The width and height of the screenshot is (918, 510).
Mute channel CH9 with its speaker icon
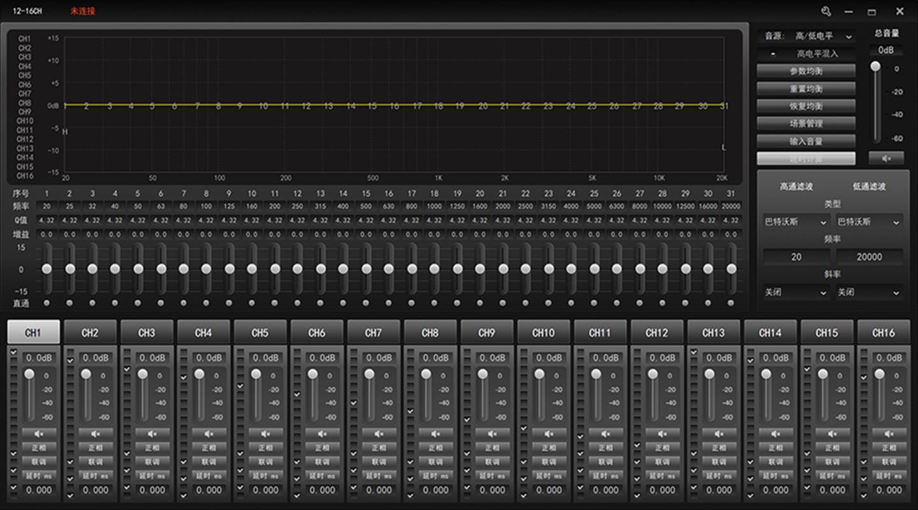point(492,433)
